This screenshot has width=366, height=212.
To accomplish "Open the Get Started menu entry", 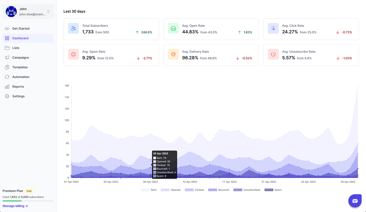I will pyautogui.click(x=21, y=28).
